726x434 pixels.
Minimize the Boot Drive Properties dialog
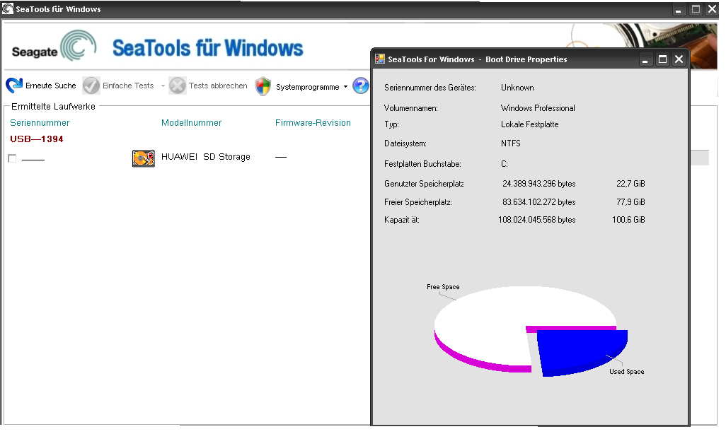click(x=645, y=59)
